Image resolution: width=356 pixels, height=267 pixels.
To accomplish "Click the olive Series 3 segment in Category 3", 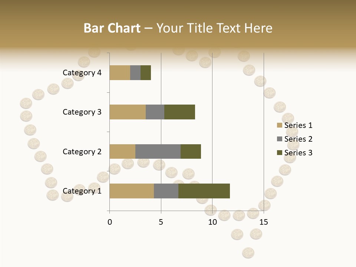I will pos(179,112).
